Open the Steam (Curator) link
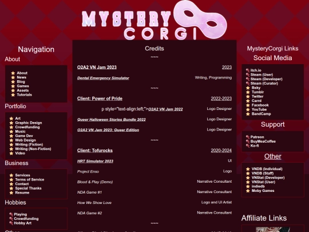The width and height of the screenshot is (309, 232). click(264, 83)
